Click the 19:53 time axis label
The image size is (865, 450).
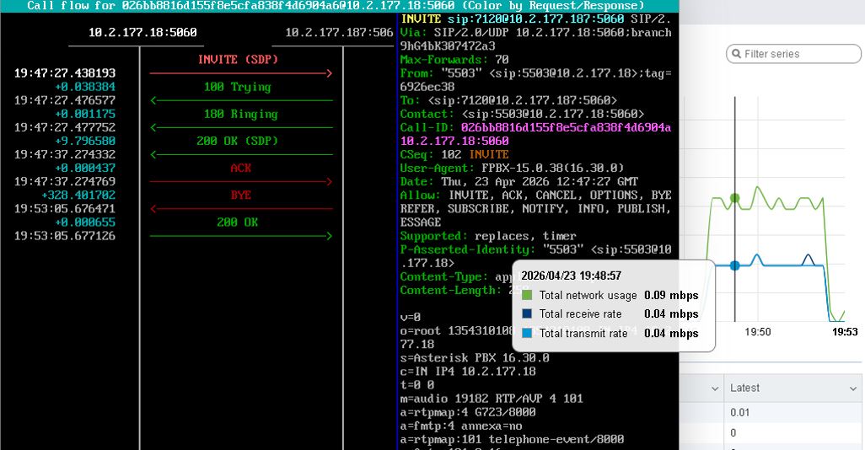click(x=845, y=332)
